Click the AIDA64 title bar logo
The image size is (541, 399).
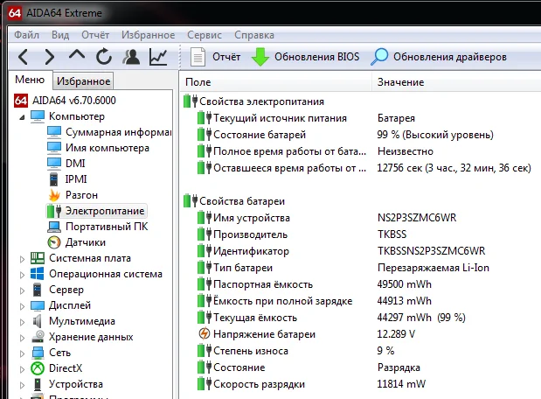pos(15,13)
